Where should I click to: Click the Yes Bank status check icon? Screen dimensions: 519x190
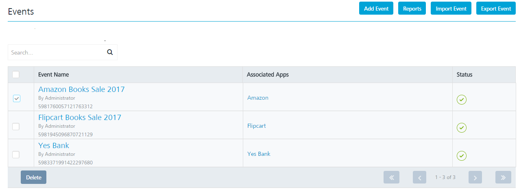pos(462,156)
